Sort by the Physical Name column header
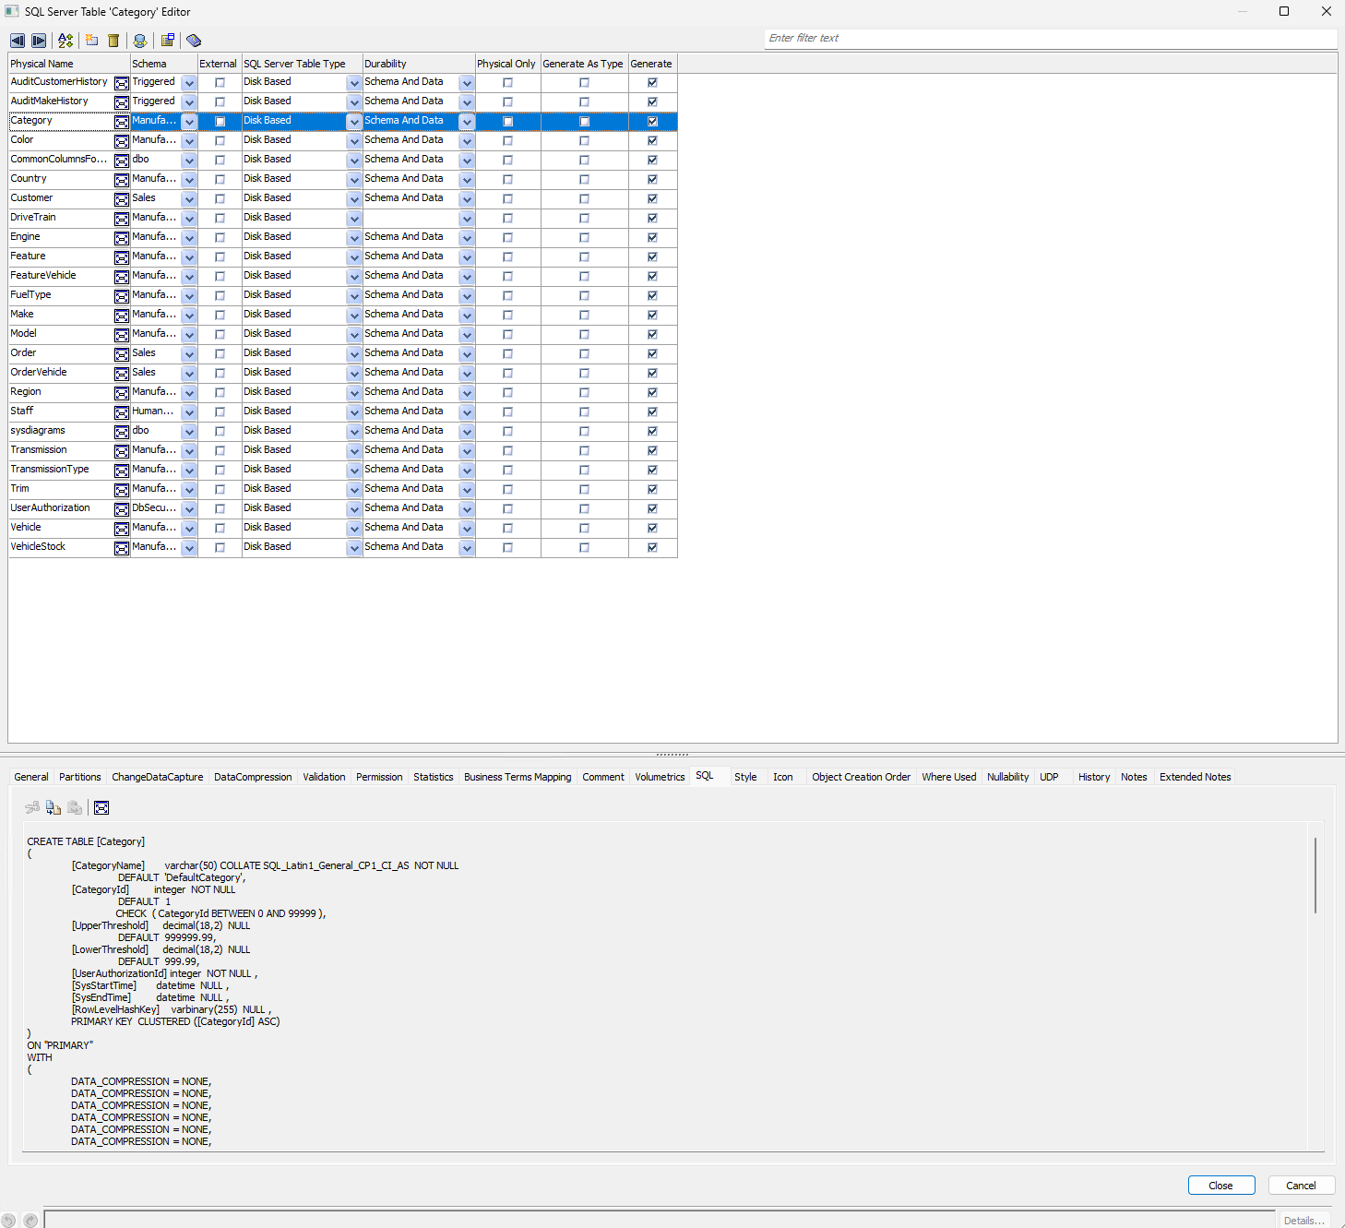The image size is (1345, 1228). click(69, 64)
